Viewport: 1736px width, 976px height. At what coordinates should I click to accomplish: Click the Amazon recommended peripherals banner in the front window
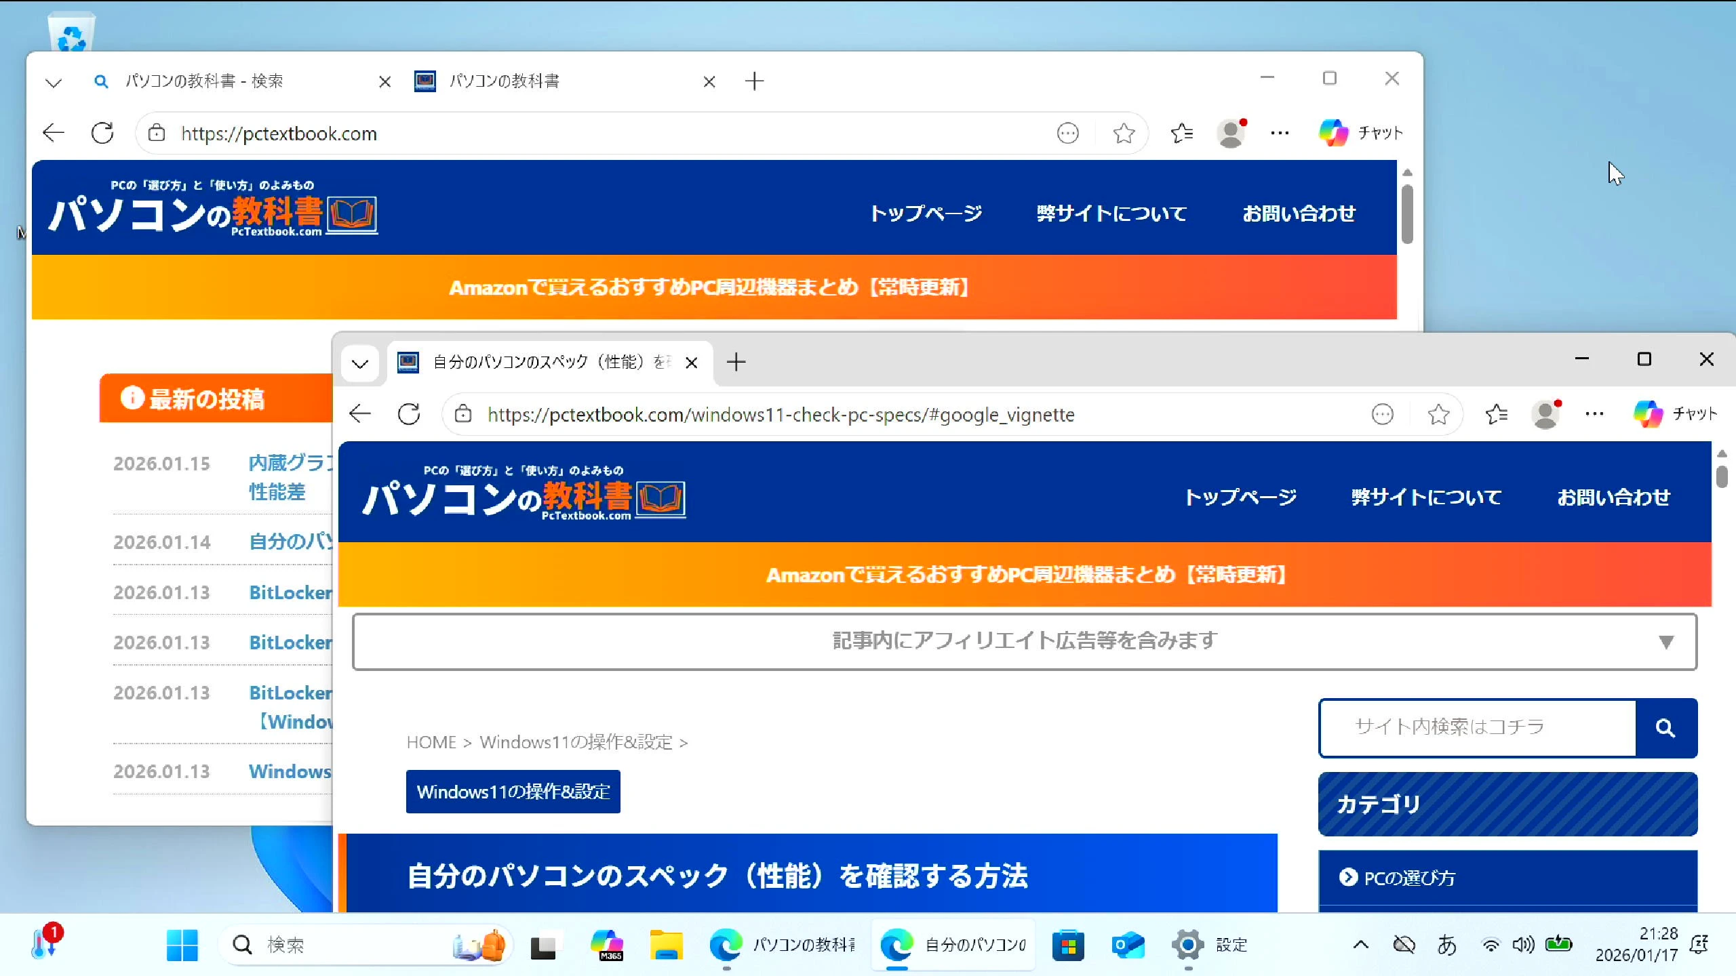tap(1025, 575)
